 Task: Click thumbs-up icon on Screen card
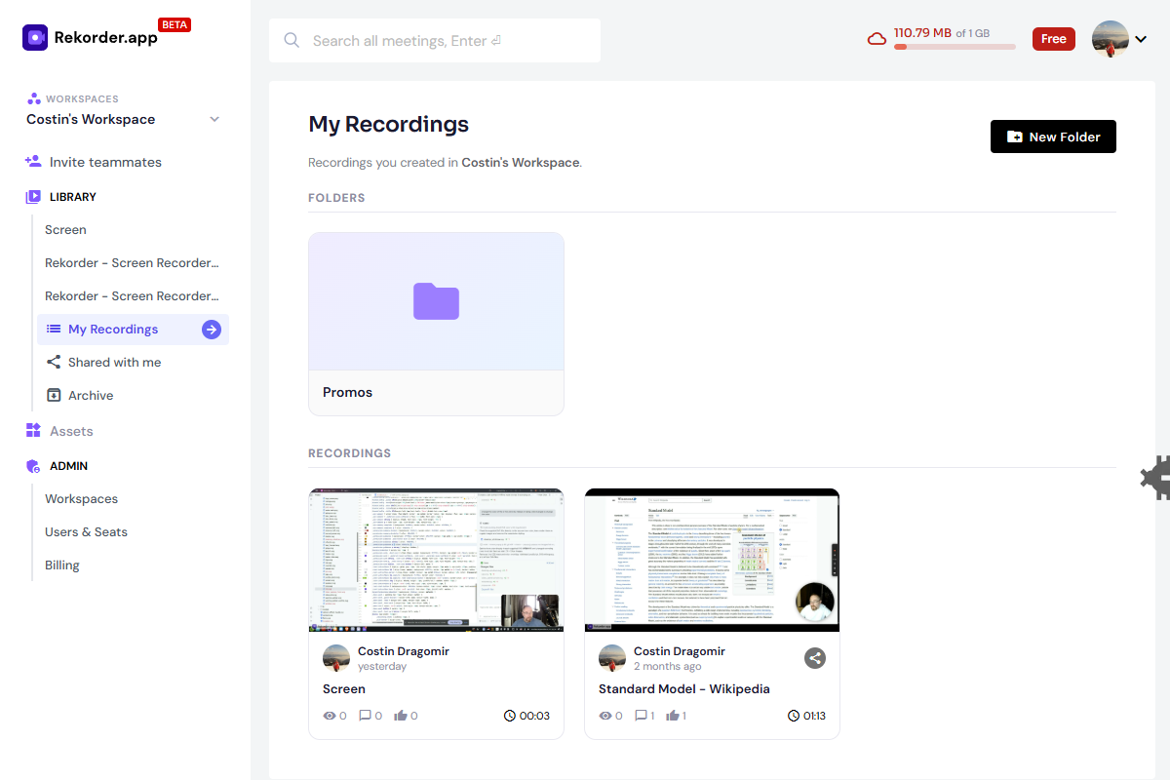(x=401, y=716)
